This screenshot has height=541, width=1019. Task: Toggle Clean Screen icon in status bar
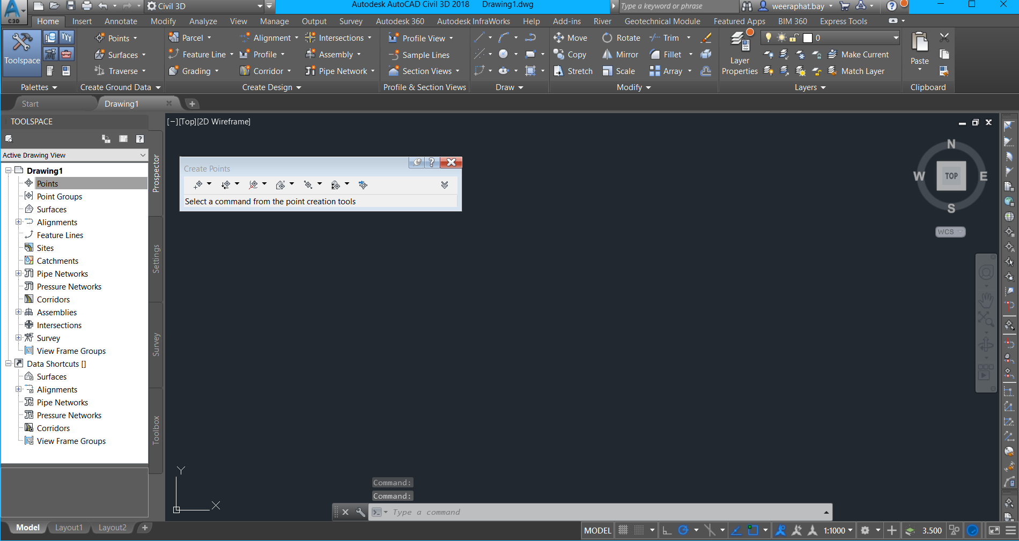pos(994,530)
